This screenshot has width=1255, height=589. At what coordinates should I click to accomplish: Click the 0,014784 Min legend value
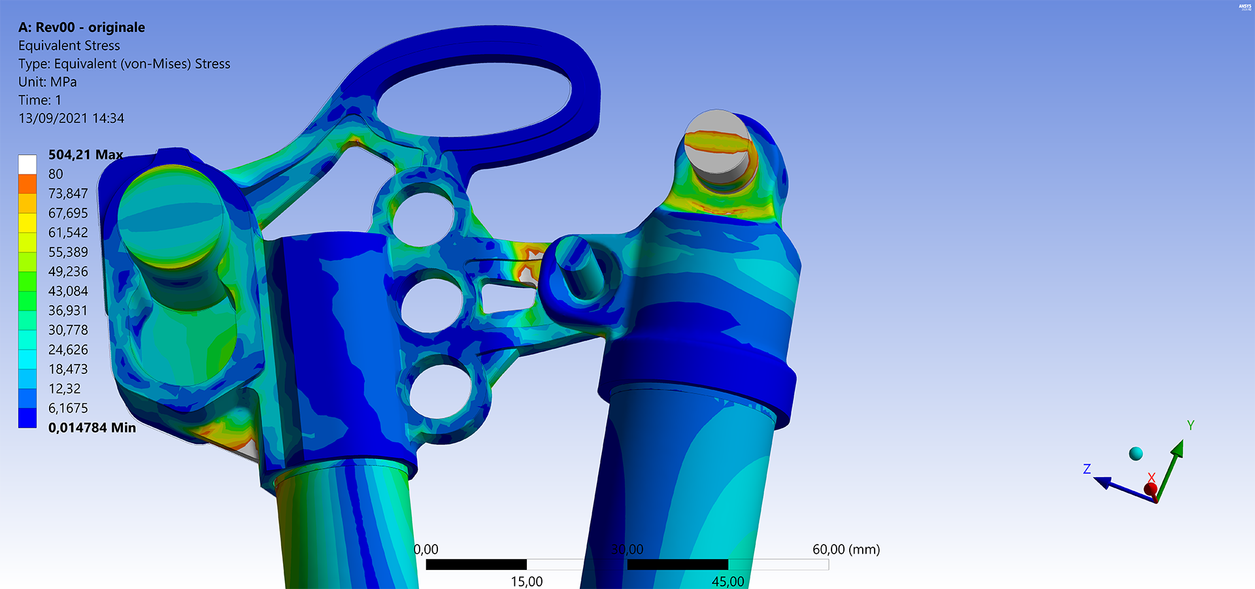92,428
